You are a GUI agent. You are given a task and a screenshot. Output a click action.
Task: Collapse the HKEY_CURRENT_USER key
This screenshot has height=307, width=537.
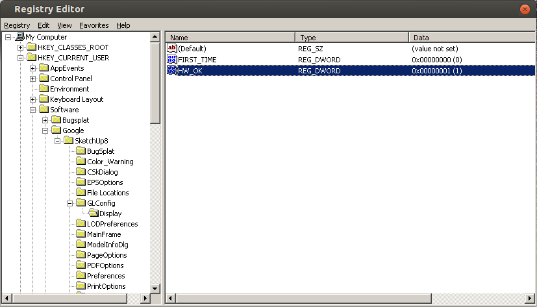(x=21, y=58)
